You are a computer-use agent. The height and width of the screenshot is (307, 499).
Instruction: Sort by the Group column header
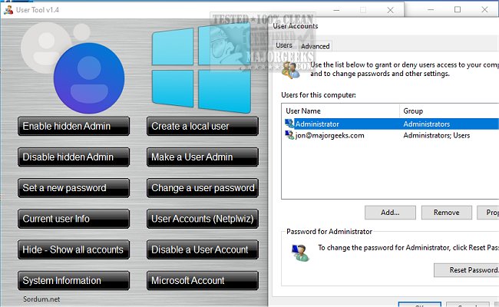(x=449, y=111)
